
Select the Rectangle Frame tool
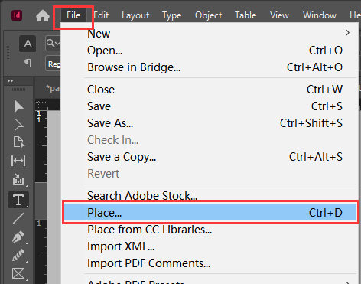point(18,273)
